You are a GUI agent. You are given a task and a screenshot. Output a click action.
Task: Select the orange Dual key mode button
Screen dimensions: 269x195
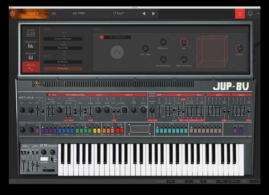tap(104, 131)
